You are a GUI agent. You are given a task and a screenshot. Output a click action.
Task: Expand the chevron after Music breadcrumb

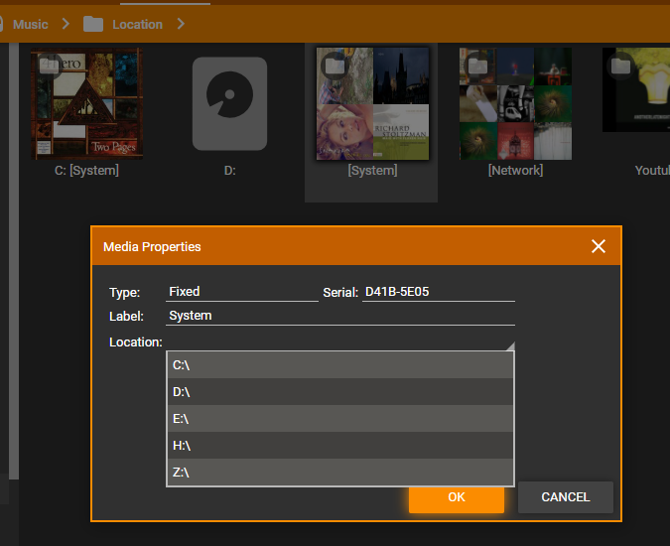coord(63,24)
